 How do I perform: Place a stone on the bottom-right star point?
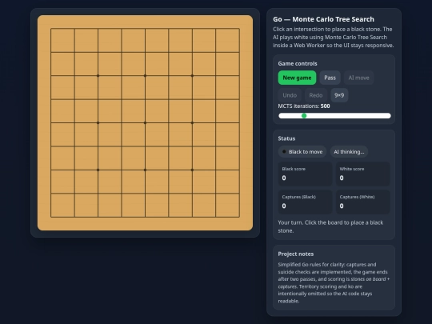click(192, 170)
